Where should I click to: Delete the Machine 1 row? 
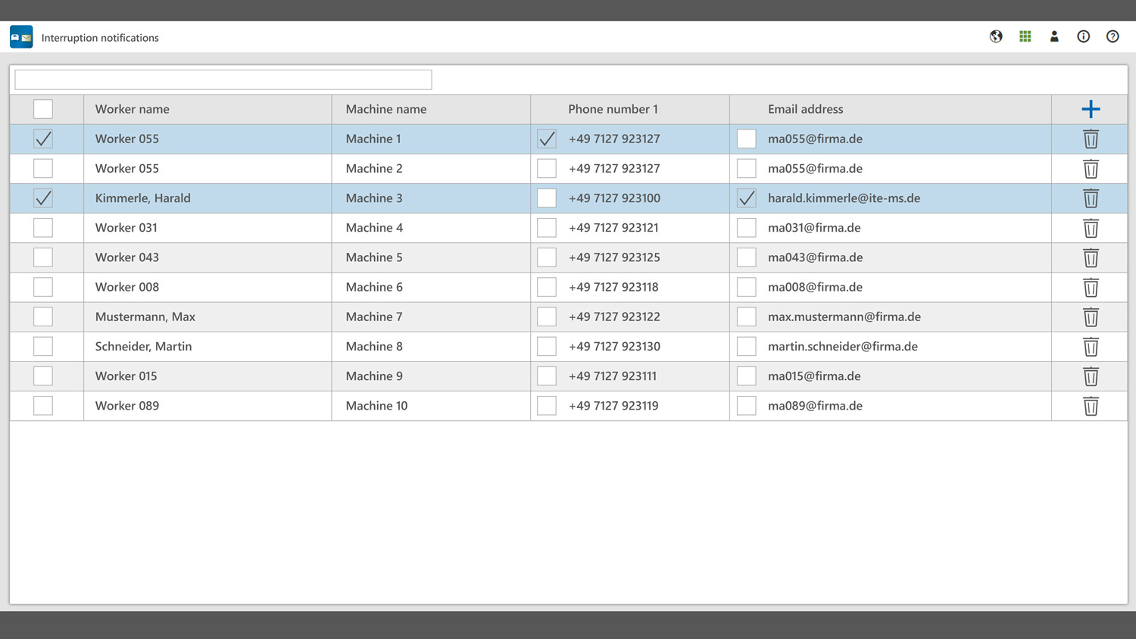click(x=1091, y=139)
